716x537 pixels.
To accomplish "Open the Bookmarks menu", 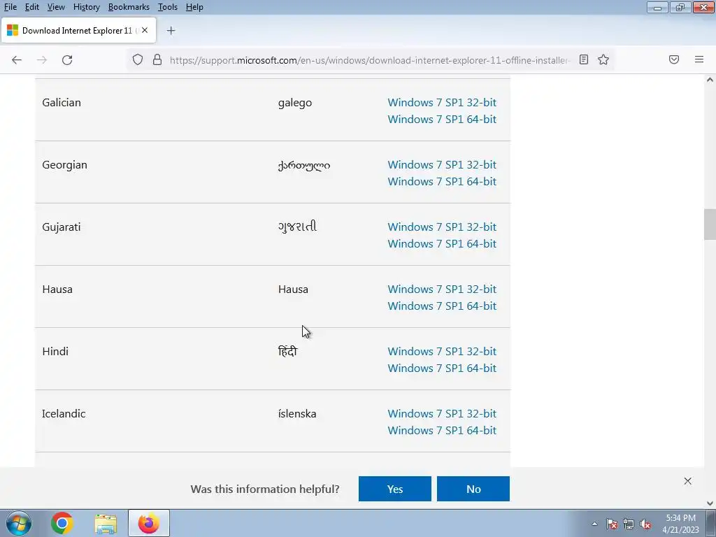I will pyautogui.click(x=129, y=7).
